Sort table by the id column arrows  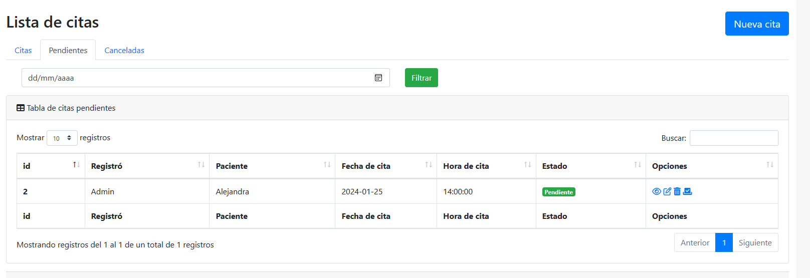[x=76, y=165]
